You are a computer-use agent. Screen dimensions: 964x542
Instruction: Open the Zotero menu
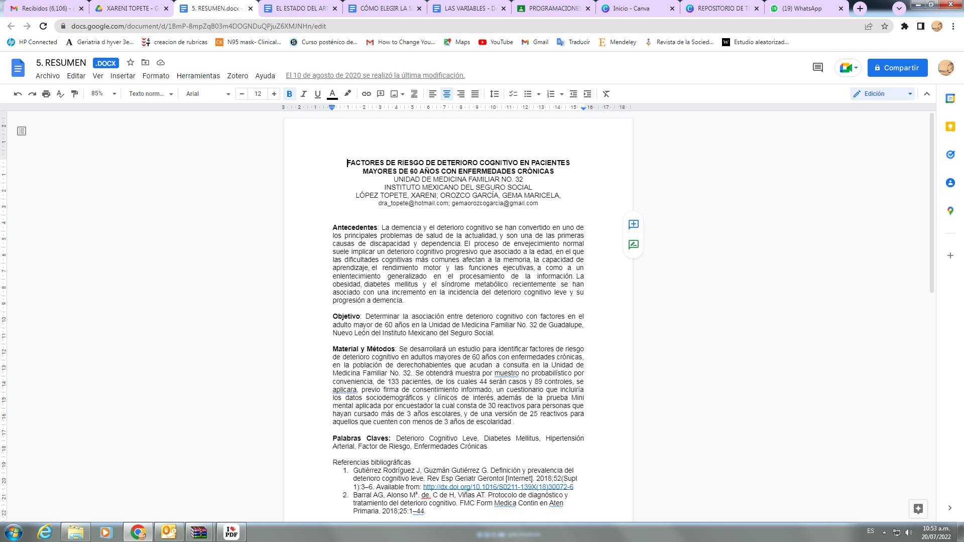[x=237, y=76]
